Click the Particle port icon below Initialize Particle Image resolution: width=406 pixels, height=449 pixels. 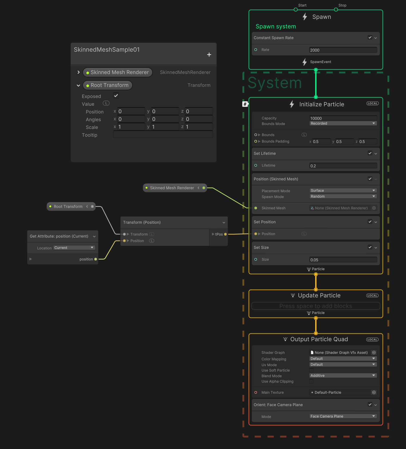coord(308,269)
